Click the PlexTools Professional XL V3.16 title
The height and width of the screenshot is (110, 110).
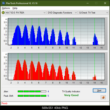pos(22,3)
